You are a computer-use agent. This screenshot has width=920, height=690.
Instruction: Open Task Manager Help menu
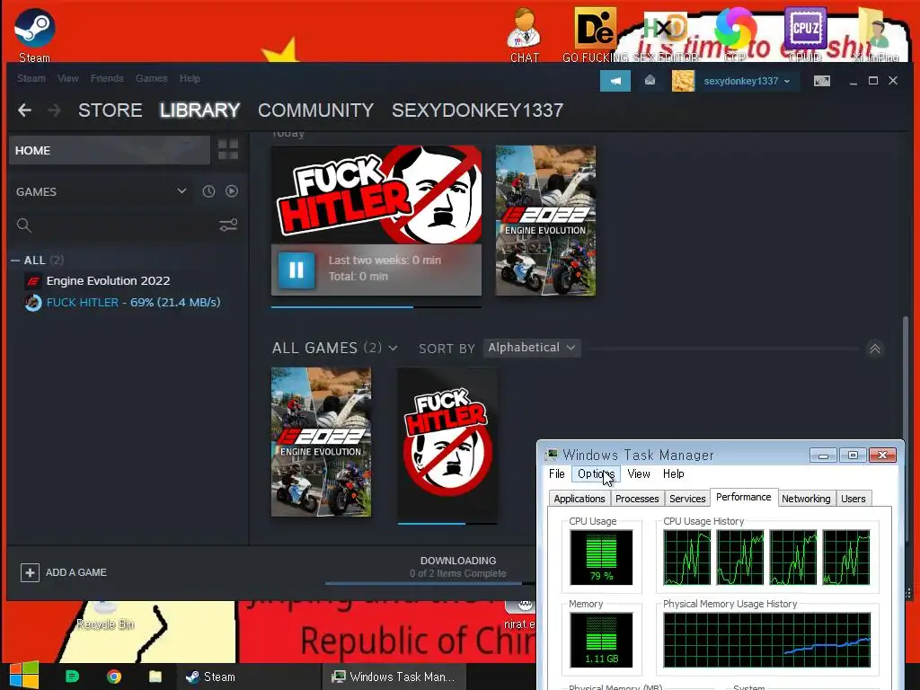point(674,474)
